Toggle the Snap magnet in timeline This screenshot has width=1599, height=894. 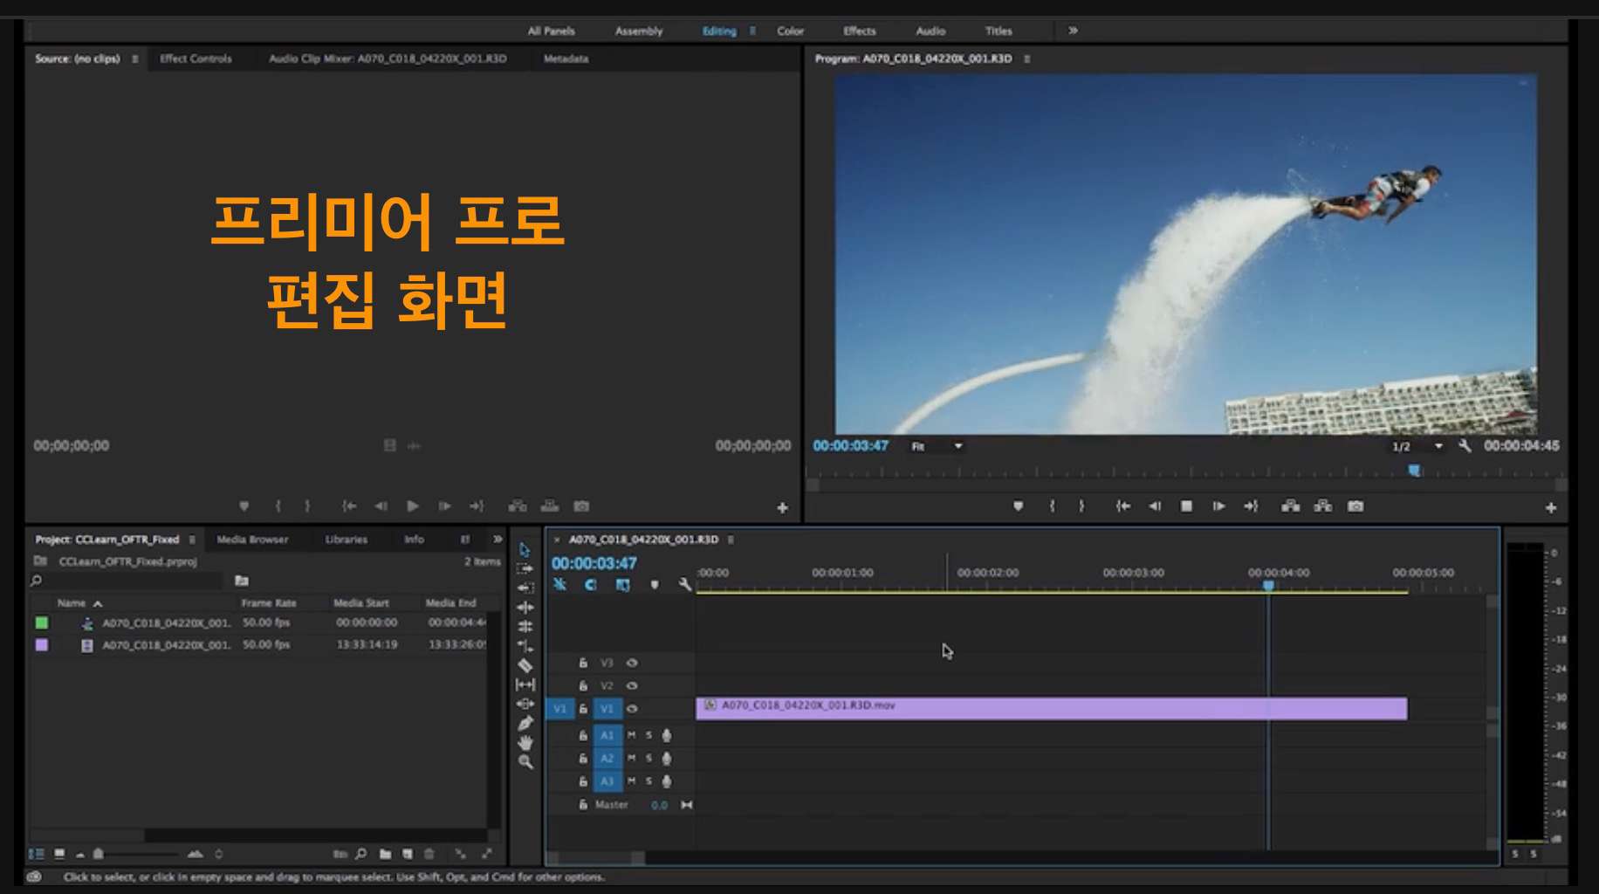[591, 585]
